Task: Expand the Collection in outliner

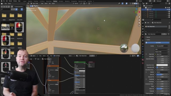Action: click(144, 8)
